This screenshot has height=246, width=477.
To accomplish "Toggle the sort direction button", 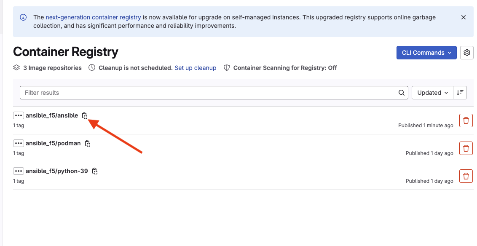I will (460, 93).
